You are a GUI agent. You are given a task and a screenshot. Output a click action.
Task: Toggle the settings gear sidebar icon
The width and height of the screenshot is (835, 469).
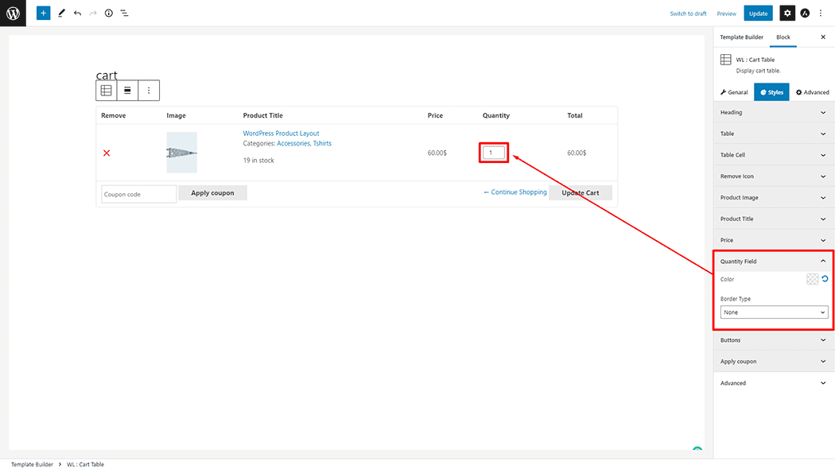786,14
